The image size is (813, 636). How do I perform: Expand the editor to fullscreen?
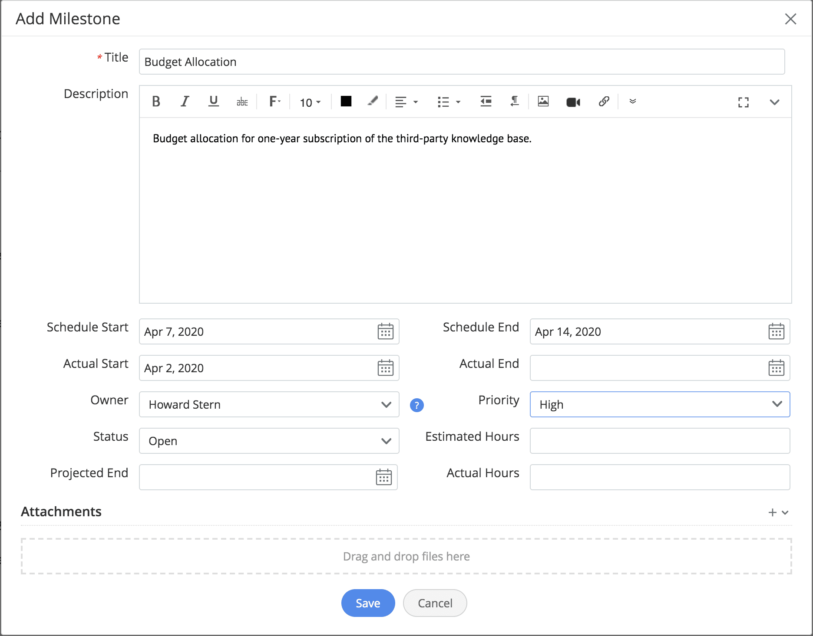pyautogui.click(x=743, y=102)
